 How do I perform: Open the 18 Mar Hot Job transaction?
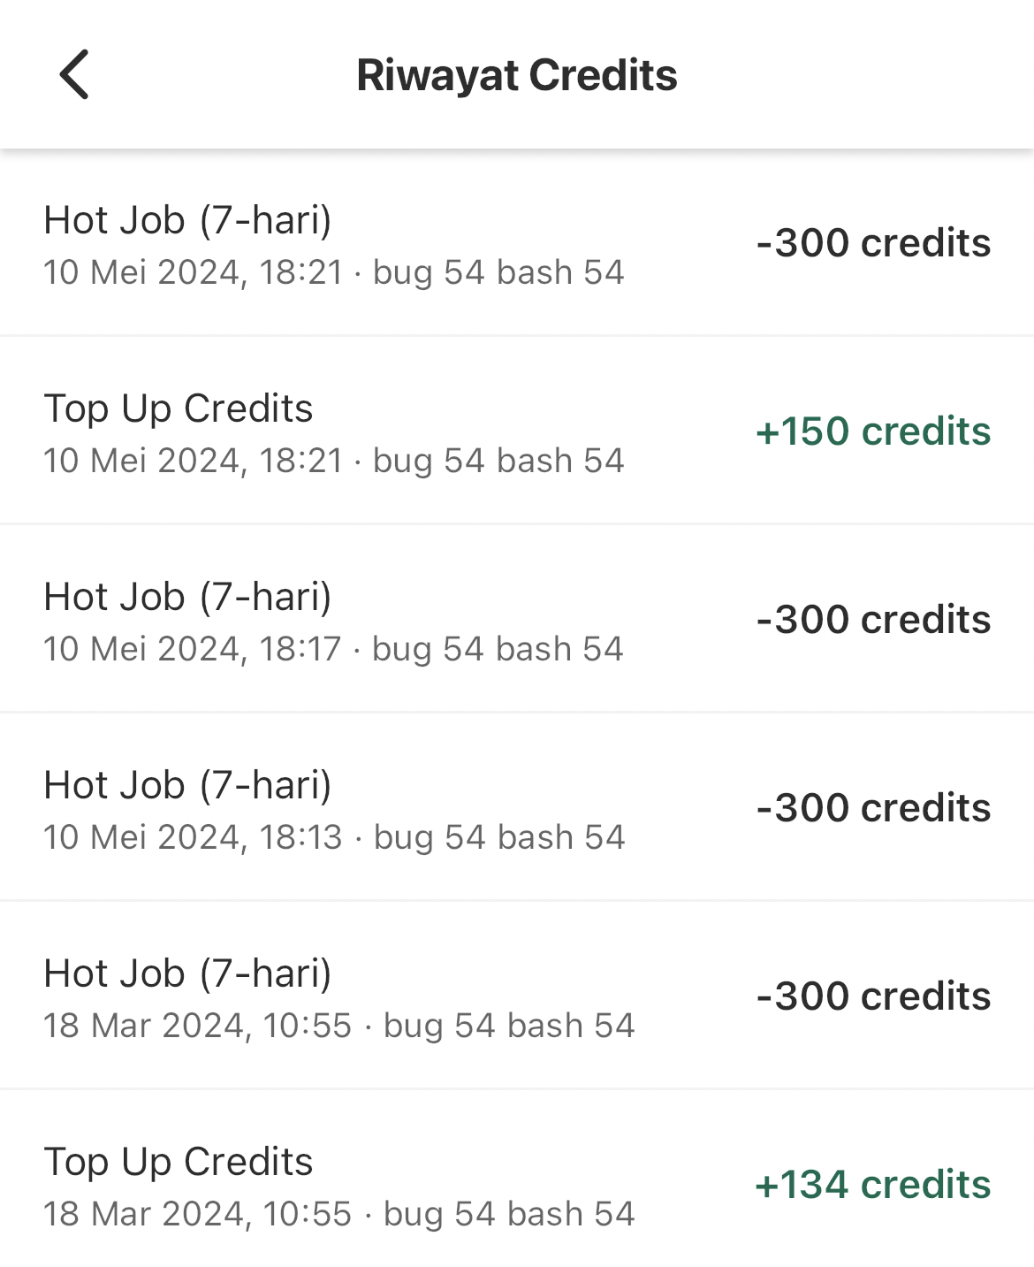point(517,996)
